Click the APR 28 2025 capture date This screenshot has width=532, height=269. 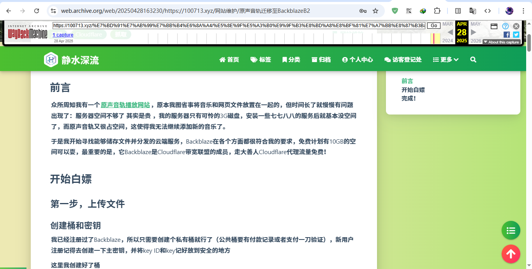(462, 32)
